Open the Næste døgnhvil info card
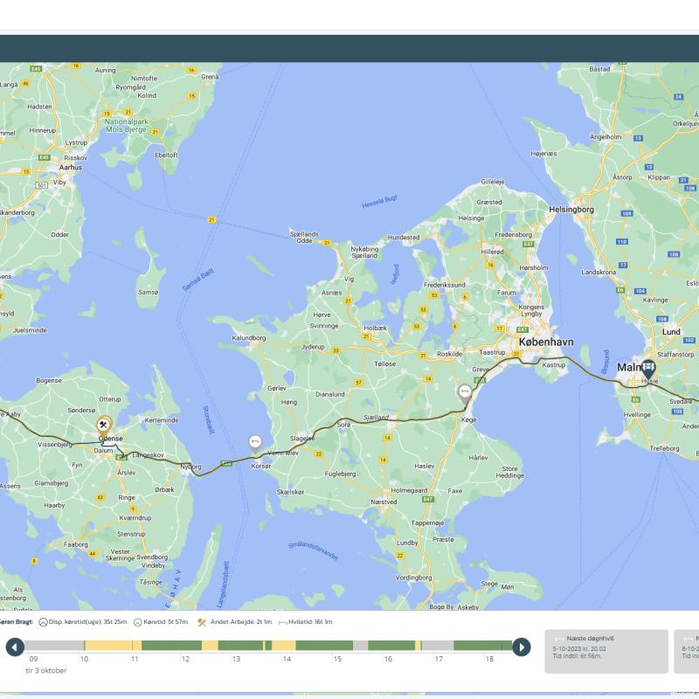The image size is (699, 699). coord(606,651)
